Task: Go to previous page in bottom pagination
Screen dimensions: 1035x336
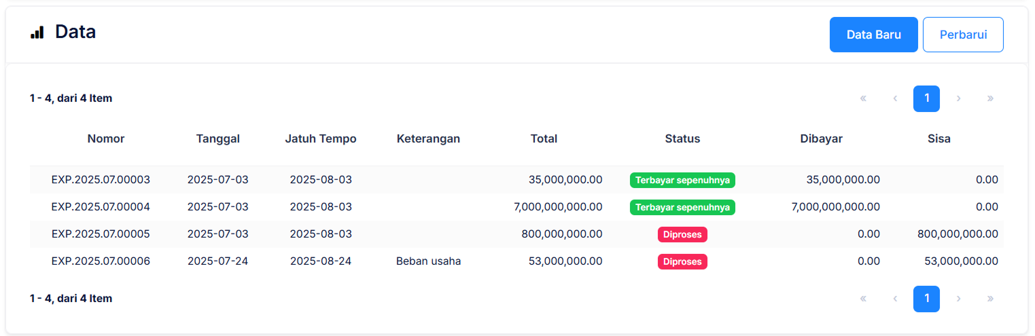Action: pyautogui.click(x=895, y=299)
